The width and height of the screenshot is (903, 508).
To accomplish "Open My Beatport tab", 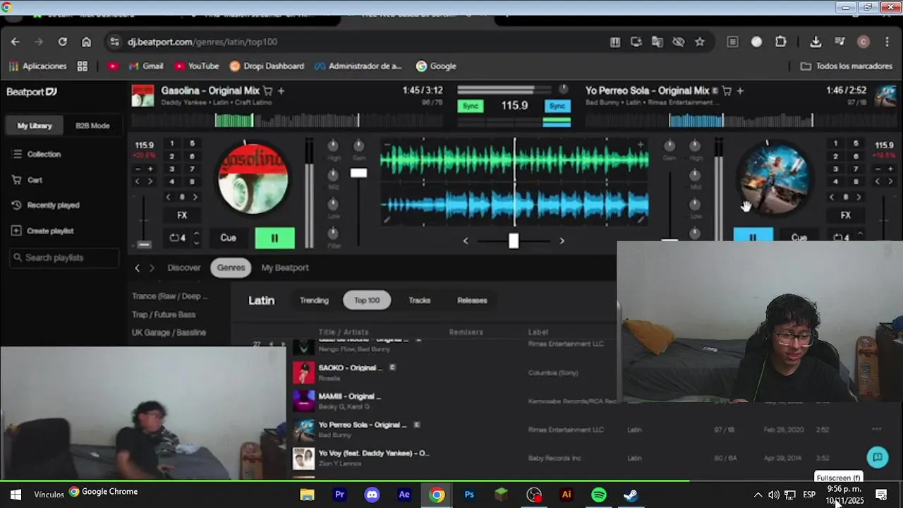I will (x=285, y=268).
